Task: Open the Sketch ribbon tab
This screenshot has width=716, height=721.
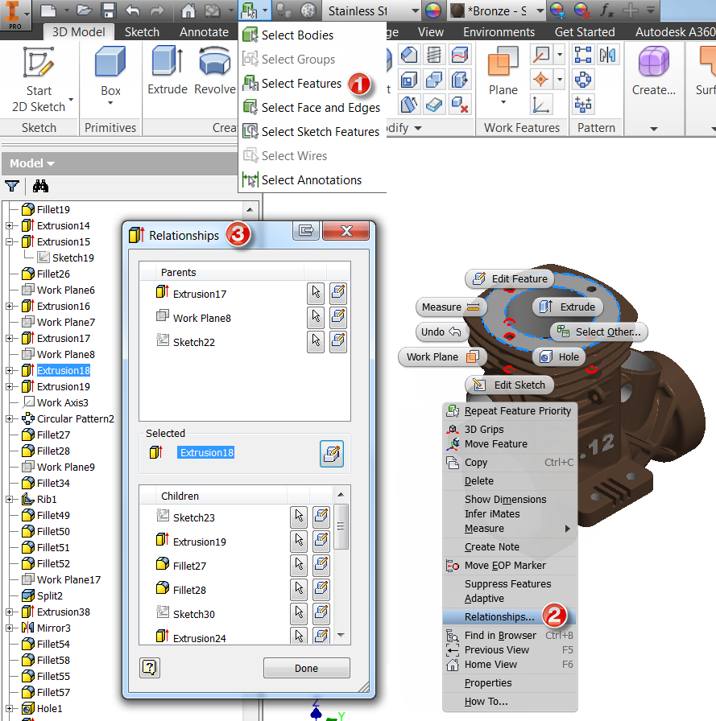Action: point(142,31)
